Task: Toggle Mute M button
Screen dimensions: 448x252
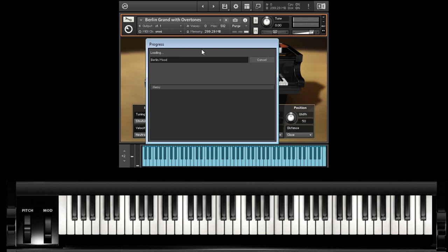Action: click(x=255, y=31)
